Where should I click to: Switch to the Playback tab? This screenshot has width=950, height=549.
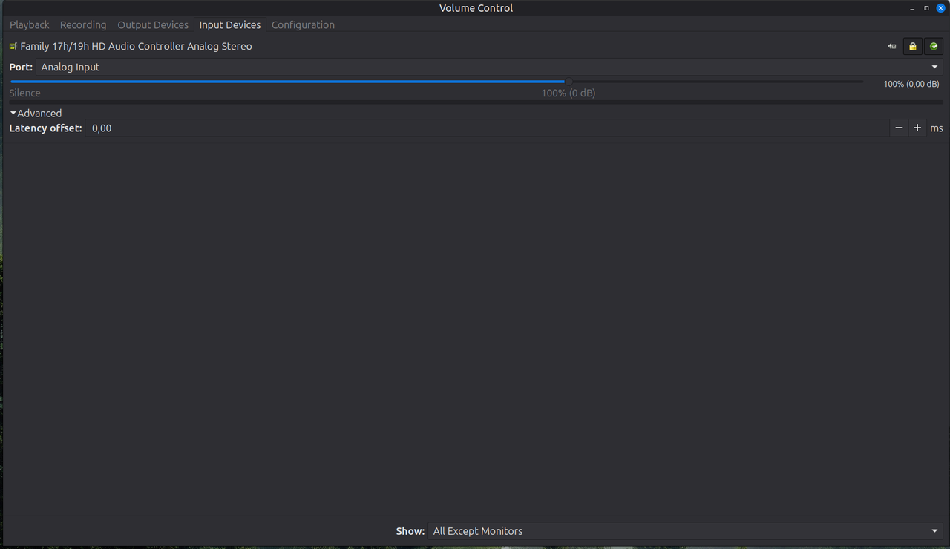pyautogui.click(x=30, y=24)
